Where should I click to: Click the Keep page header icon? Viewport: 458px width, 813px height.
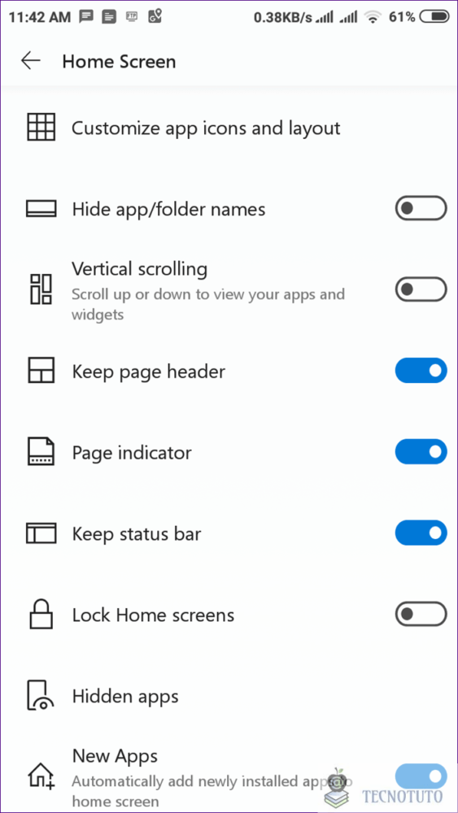pyautogui.click(x=41, y=372)
